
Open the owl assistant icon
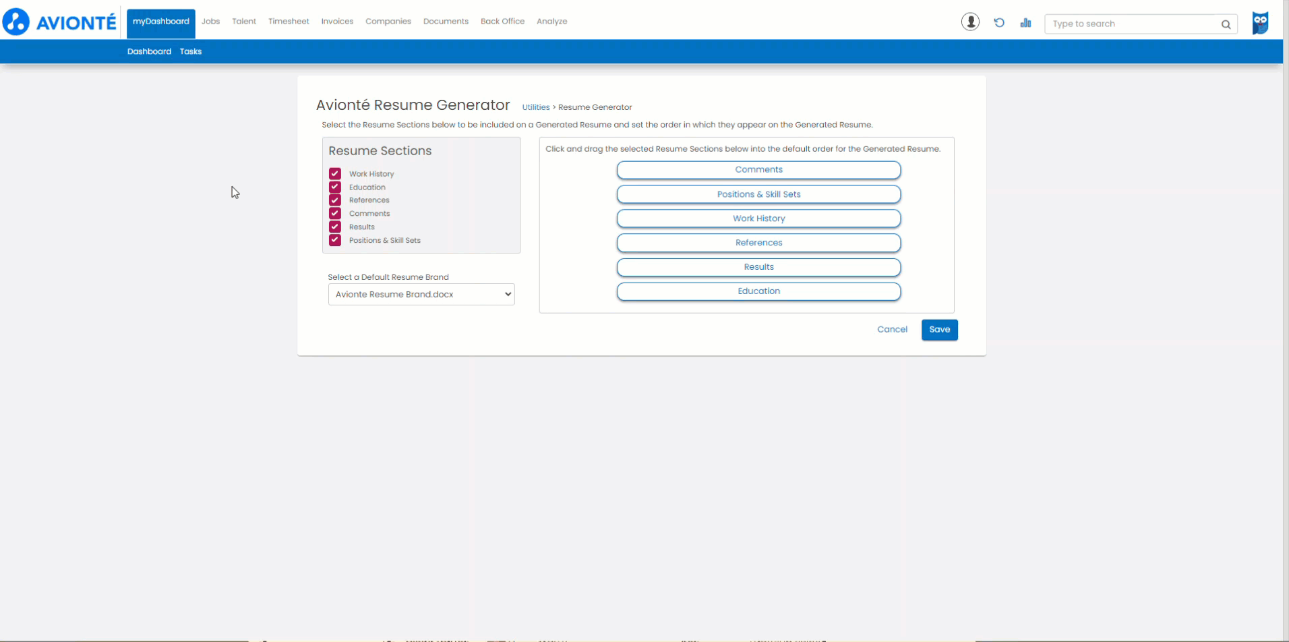click(1260, 22)
